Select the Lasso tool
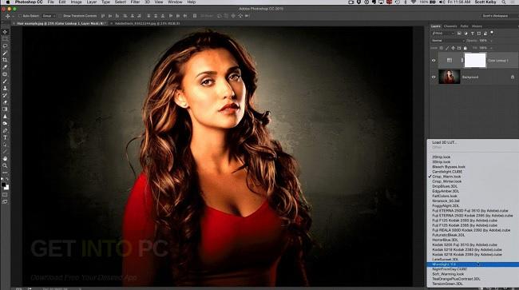This screenshot has height=290, width=519. coord(5,46)
